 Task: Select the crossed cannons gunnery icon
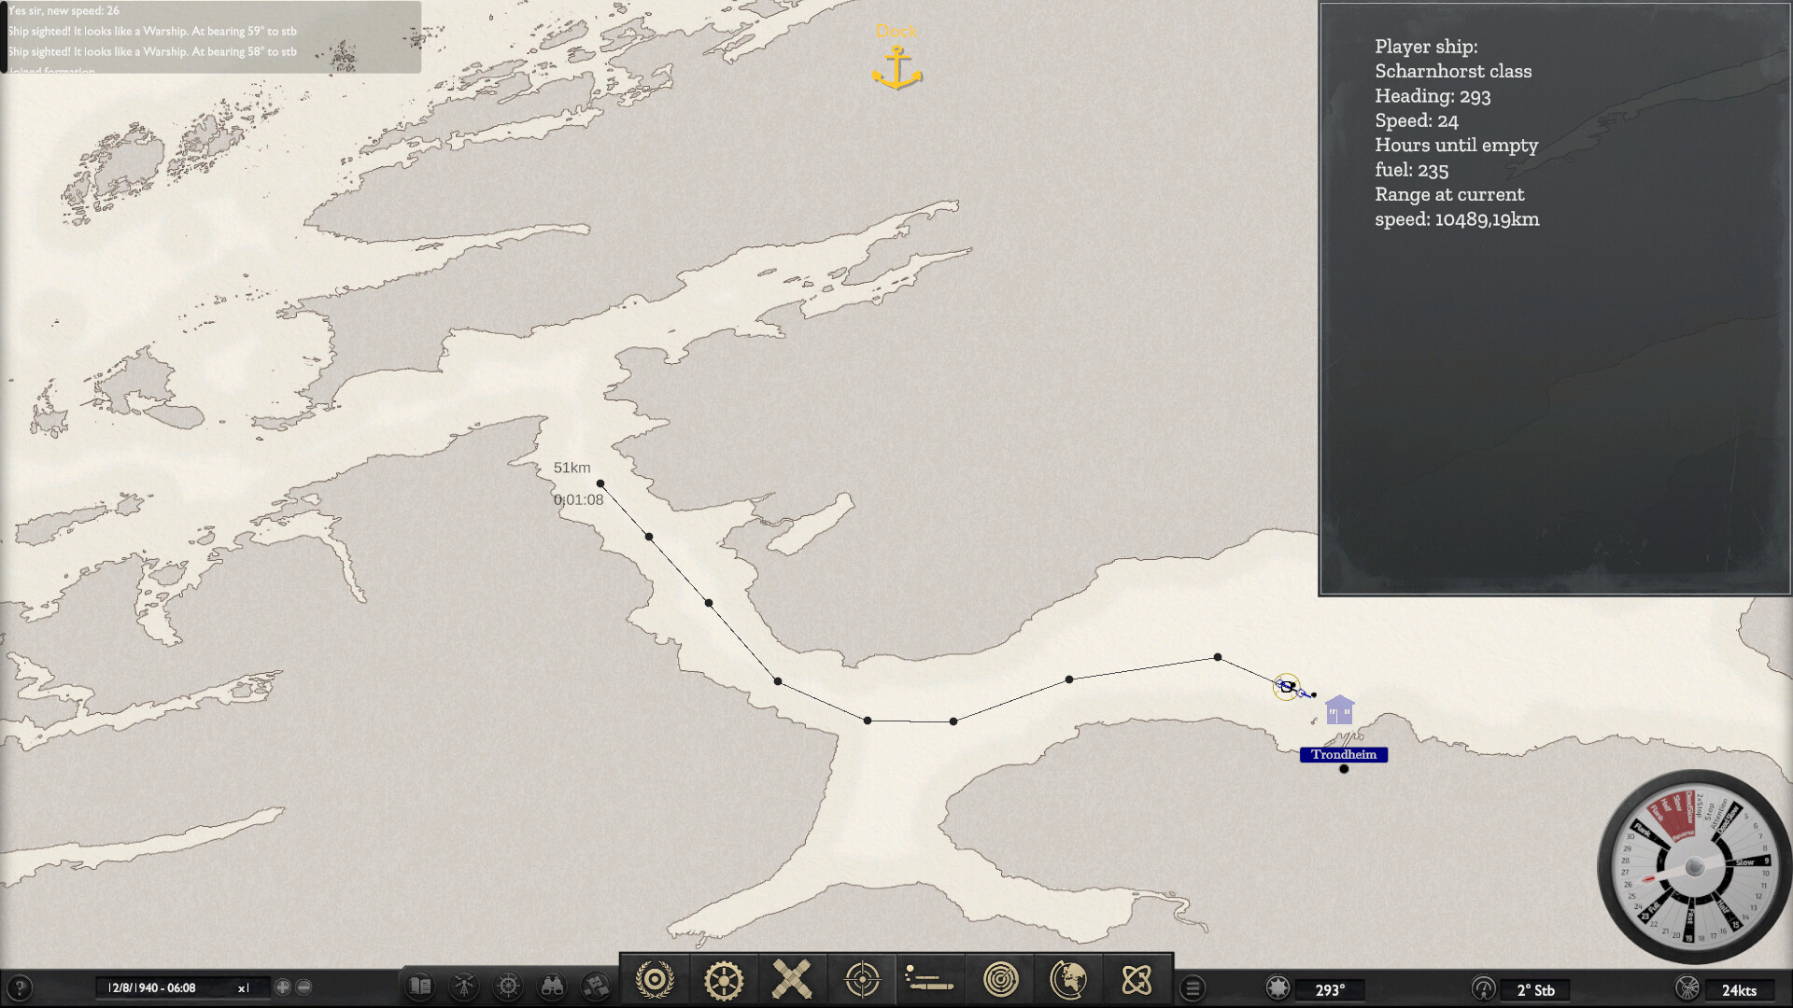click(789, 980)
